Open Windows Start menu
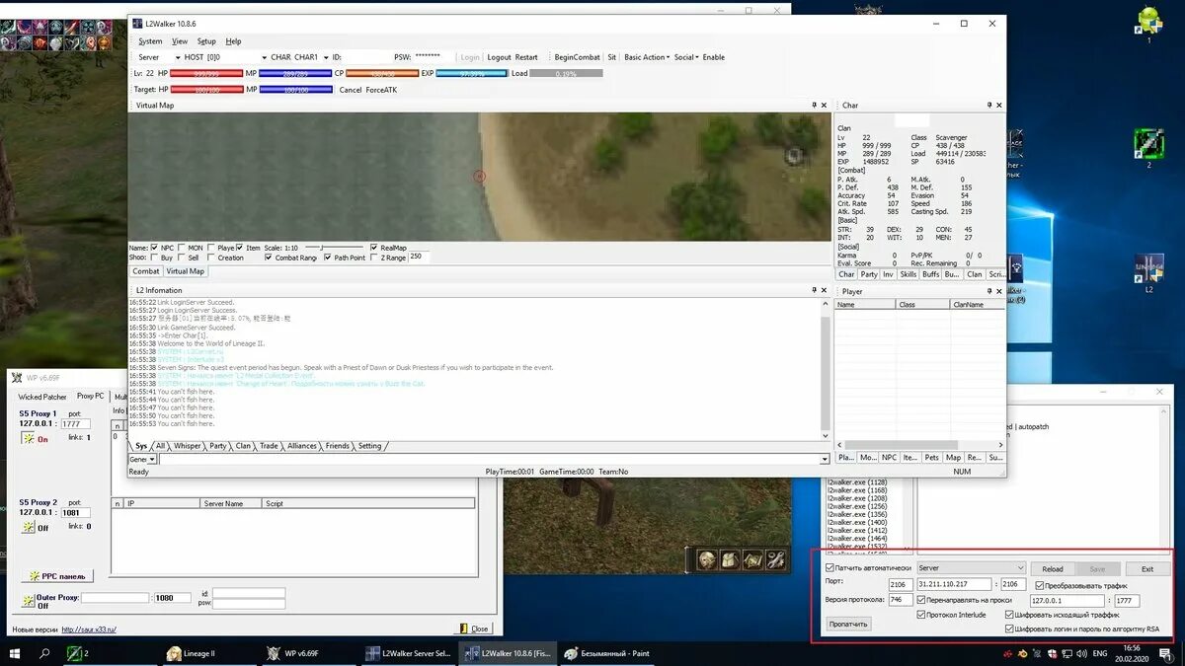 point(15,653)
